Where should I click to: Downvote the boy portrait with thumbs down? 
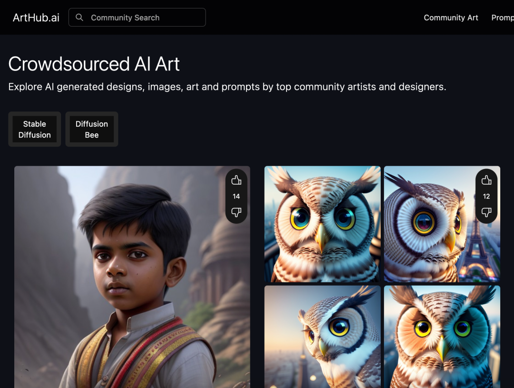237,212
